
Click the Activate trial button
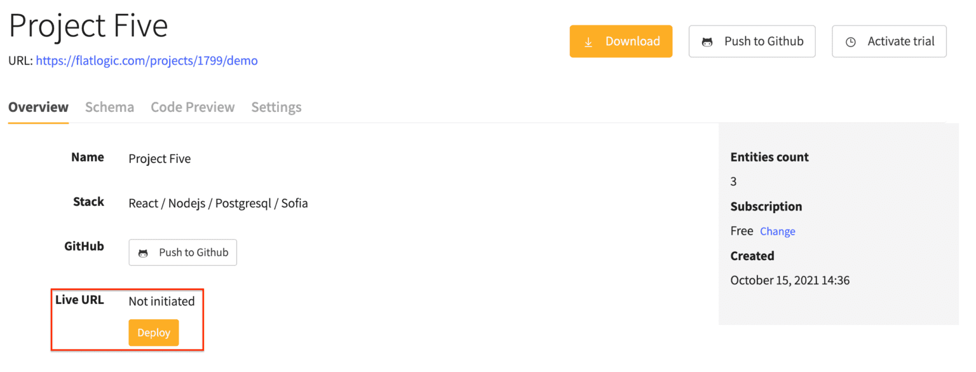pyautogui.click(x=889, y=41)
